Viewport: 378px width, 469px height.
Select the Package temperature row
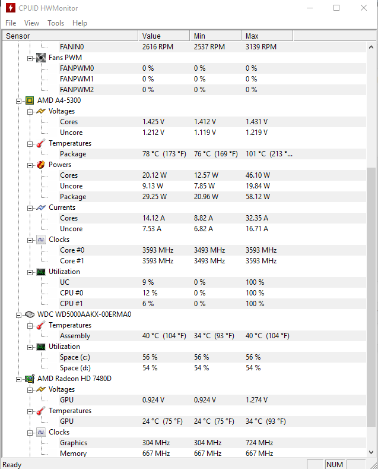click(73, 154)
